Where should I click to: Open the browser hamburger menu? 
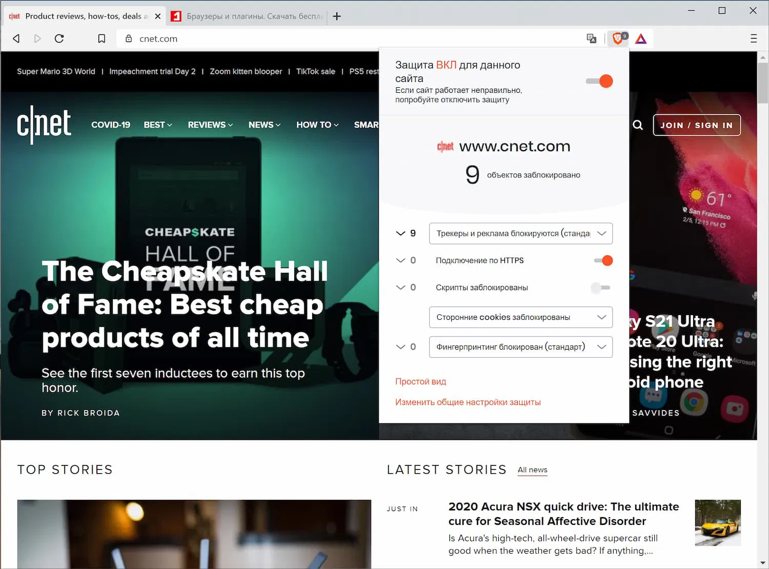753,38
